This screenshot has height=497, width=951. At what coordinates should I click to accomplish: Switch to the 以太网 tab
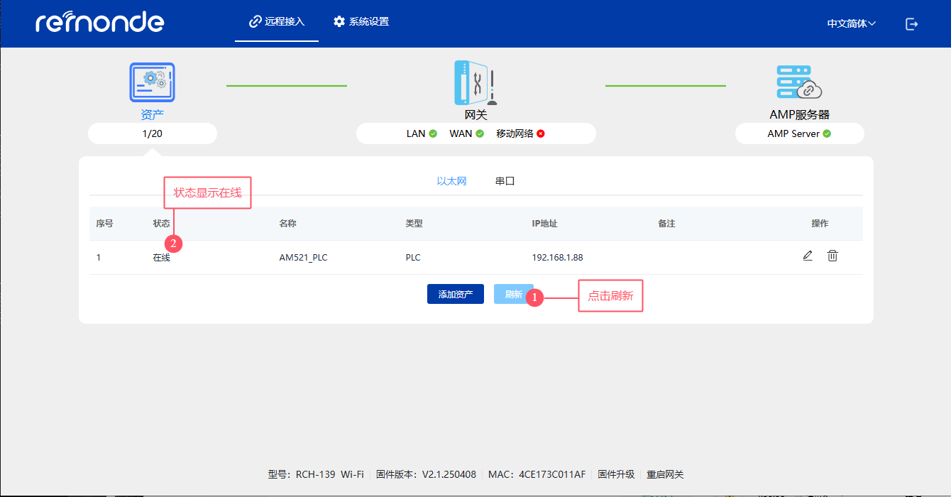point(451,181)
